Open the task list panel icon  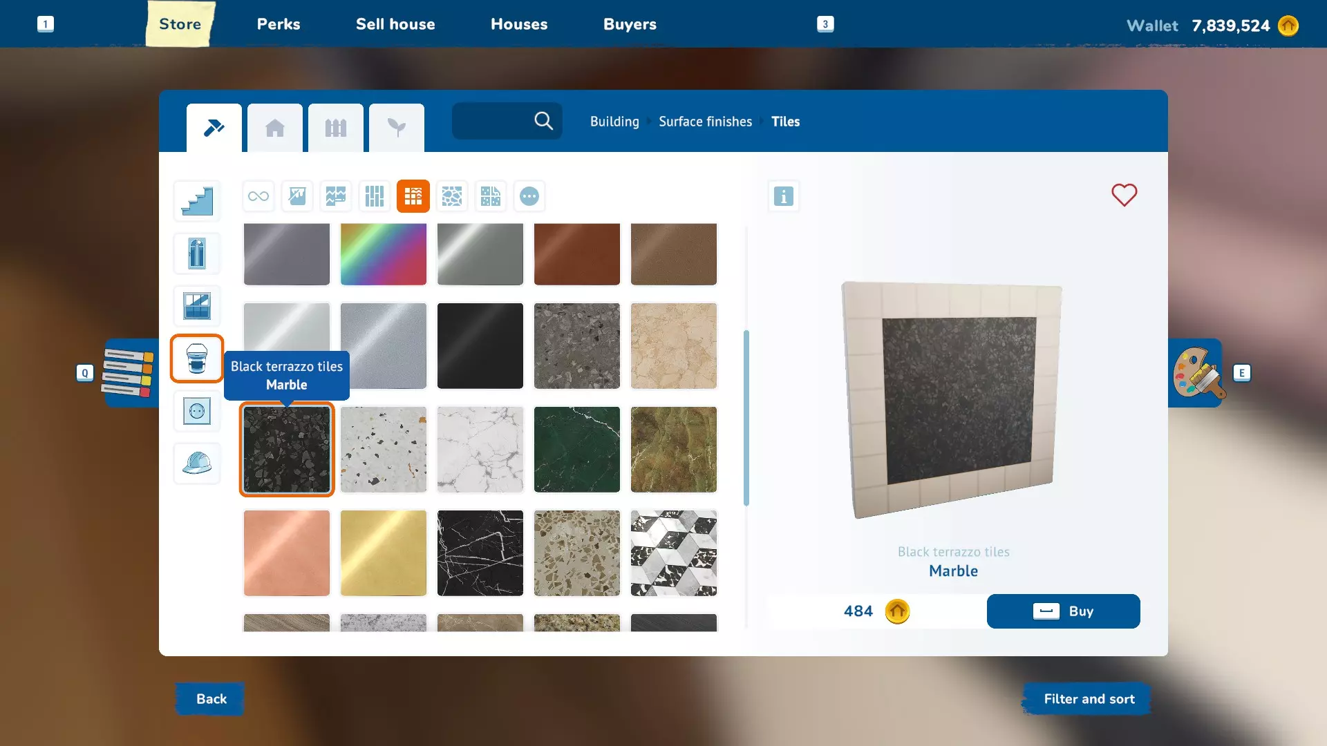tap(129, 373)
